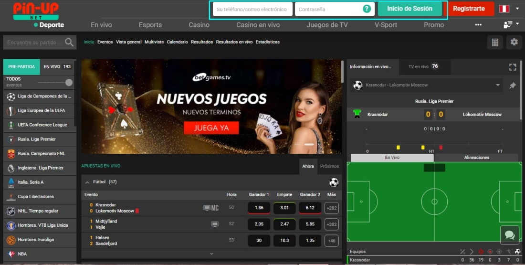This screenshot has width=525, height=265.
Task: Click the phone/email input field
Action: [x=252, y=9]
